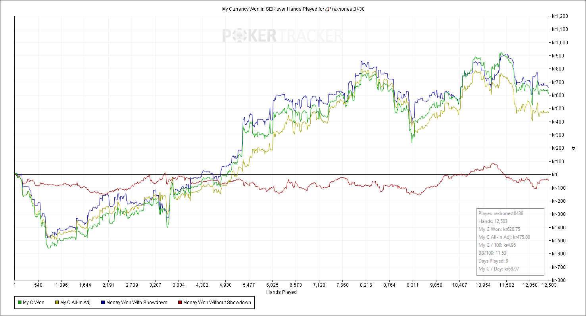Toggle Money Won With Showdown legend label
This screenshot has width=586, height=316.
(x=136, y=303)
